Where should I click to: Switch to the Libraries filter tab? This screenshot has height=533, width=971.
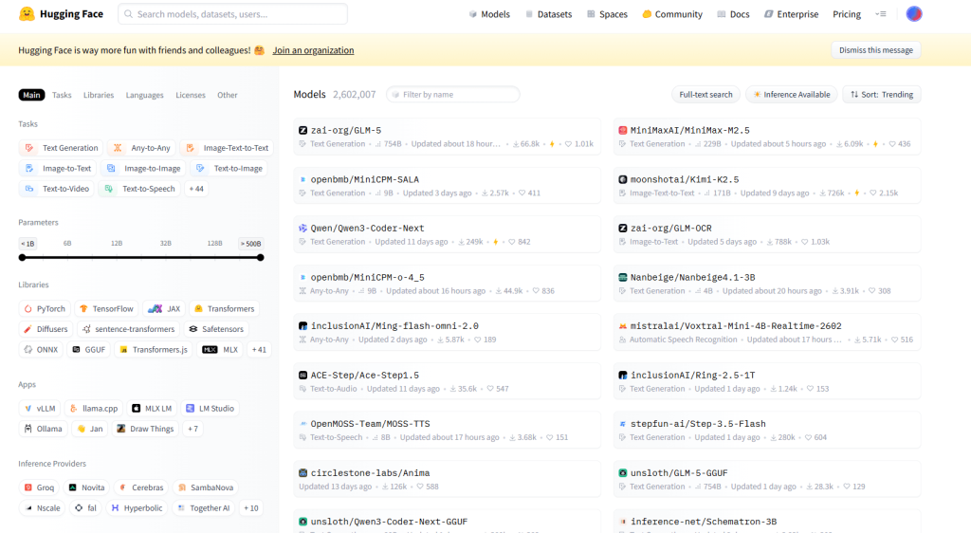(98, 95)
